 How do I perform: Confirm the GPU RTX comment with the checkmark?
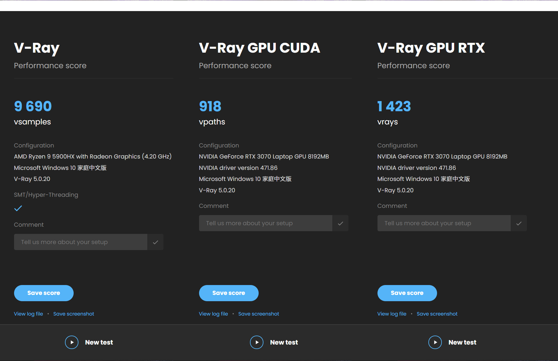click(519, 223)
